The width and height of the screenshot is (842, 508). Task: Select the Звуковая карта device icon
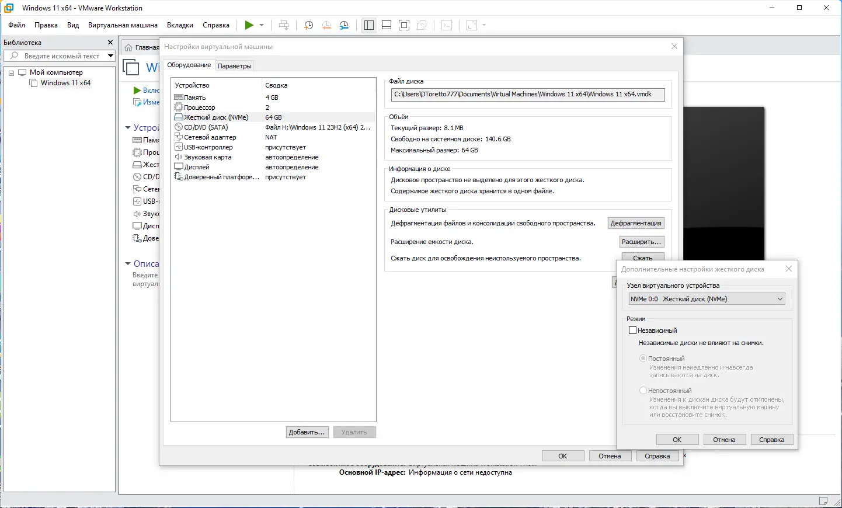pyautogui.click(x=179, y=157)
